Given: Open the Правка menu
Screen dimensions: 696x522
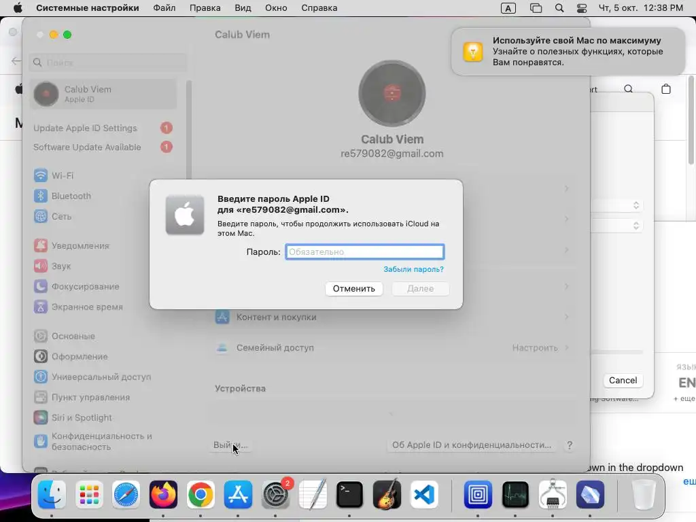Looking at the screenshot, I should pyautogui.click(x=205, y=8).
